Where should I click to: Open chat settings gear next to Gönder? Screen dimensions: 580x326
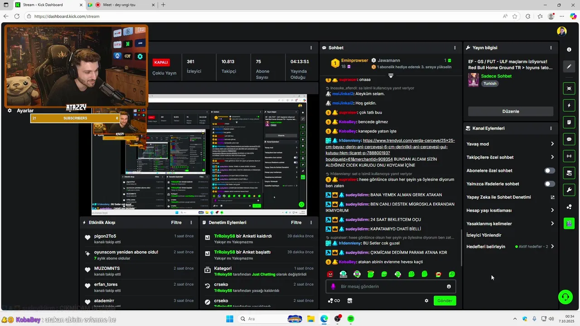tap(426, 301)
